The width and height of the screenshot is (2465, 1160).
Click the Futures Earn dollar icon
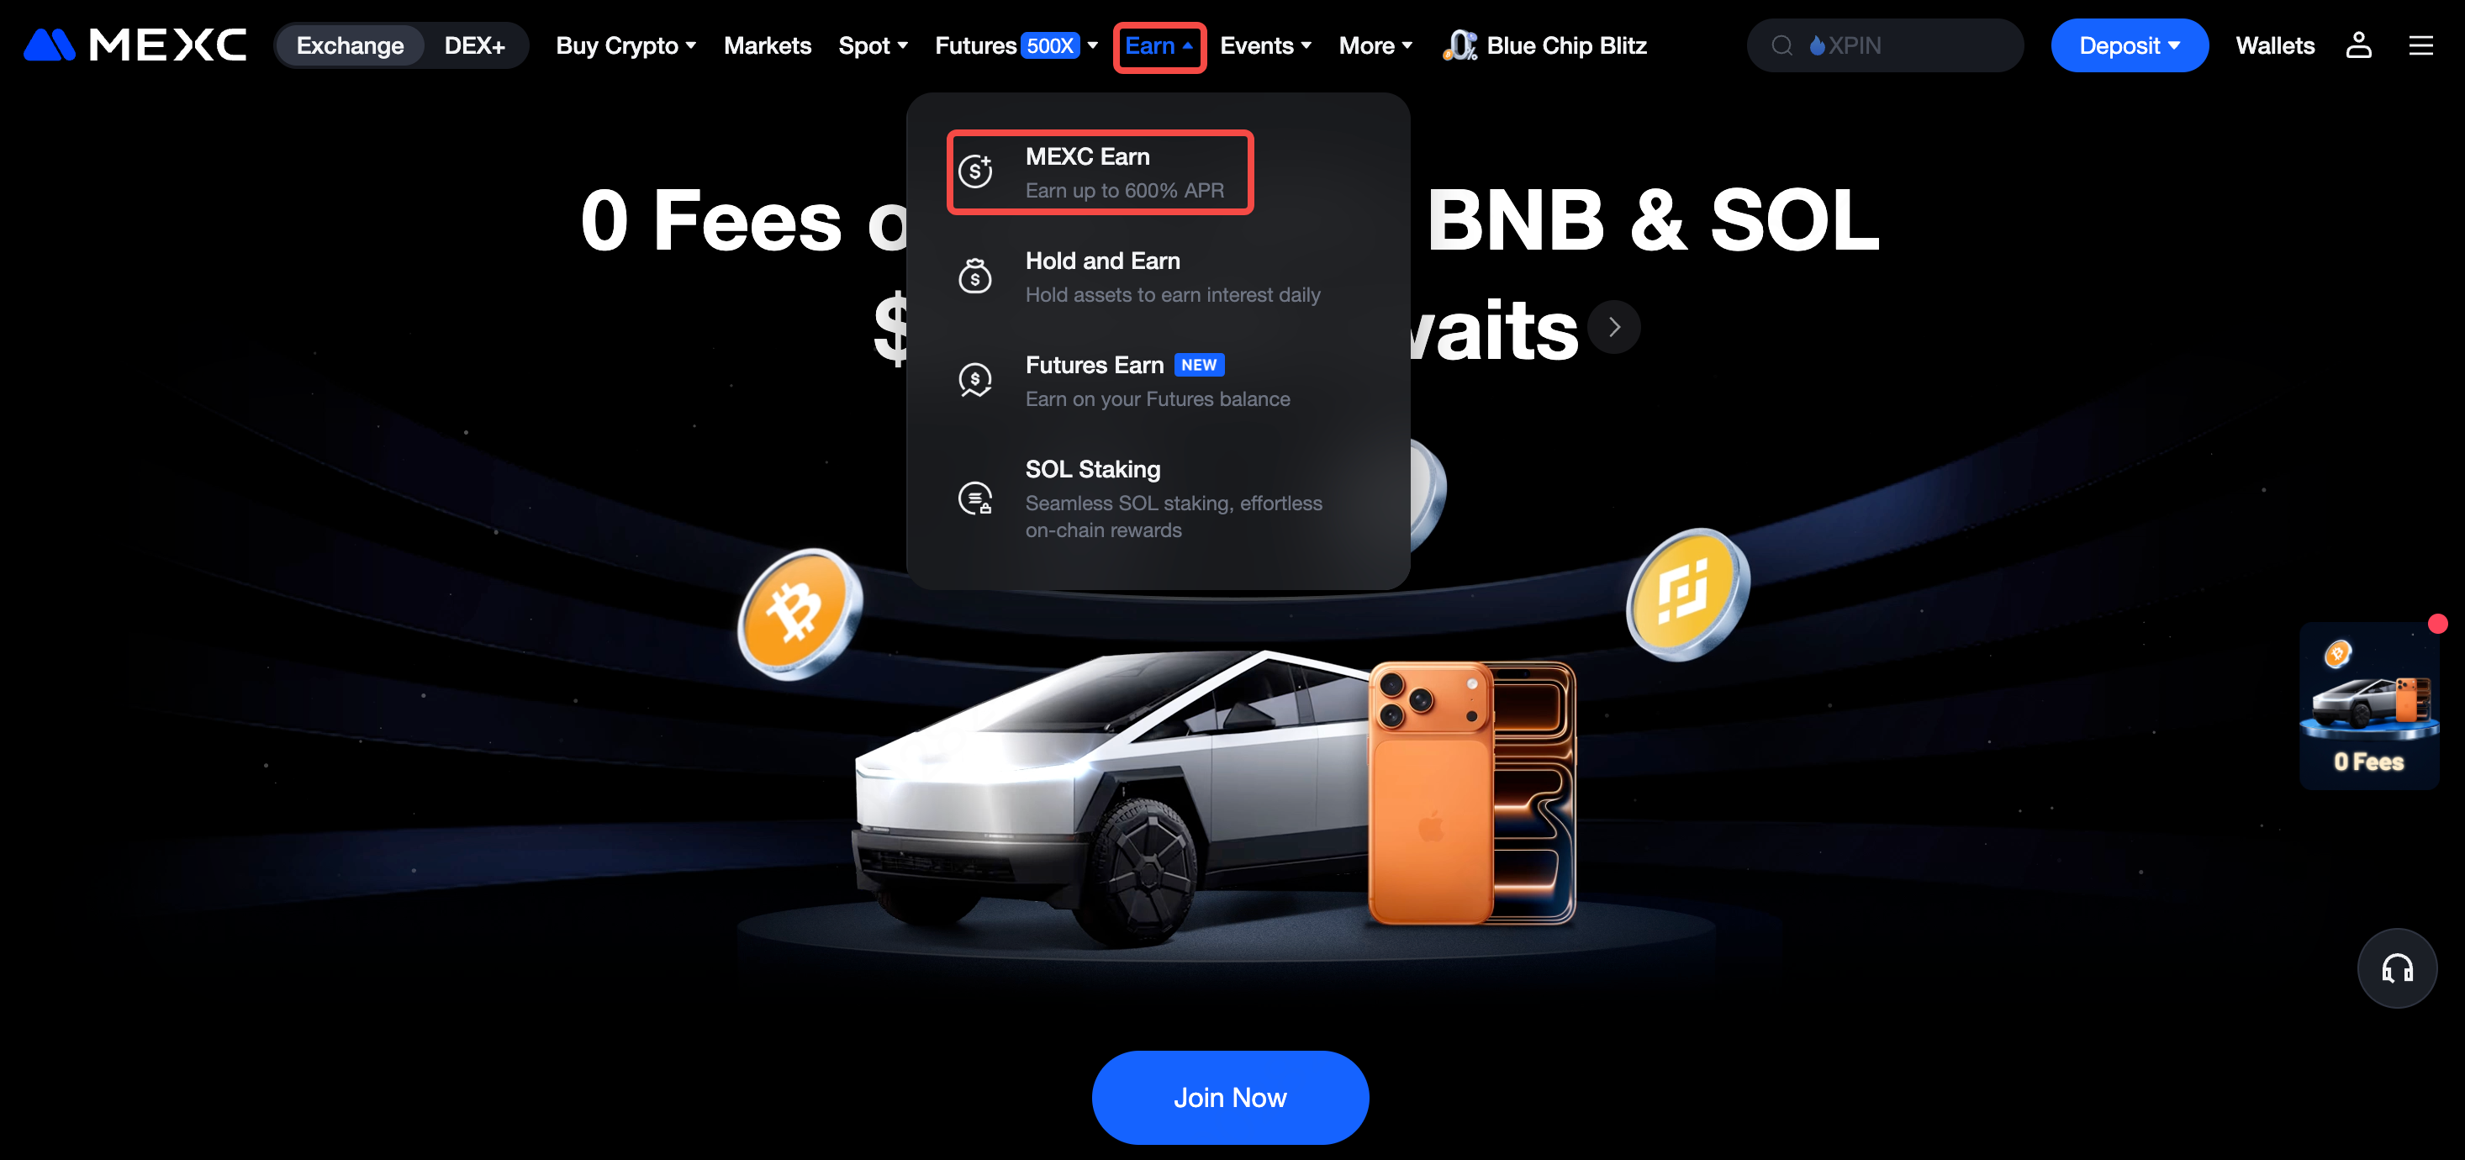[x=975, y=380]
